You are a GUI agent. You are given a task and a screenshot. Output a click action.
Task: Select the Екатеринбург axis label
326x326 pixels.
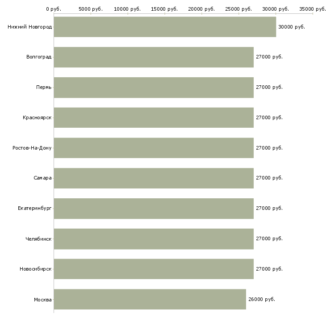tap(34, 209)
